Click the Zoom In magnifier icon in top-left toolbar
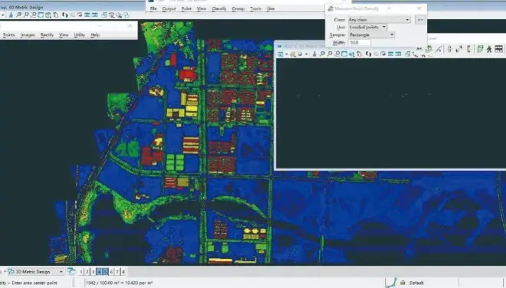The height and width of the screenshot is (288, 506). 18,15
